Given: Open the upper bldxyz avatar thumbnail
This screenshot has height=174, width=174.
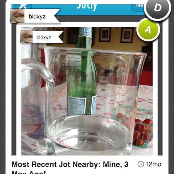Looking at the screenshot, I should pyautogui.click(x=17, y=16).
